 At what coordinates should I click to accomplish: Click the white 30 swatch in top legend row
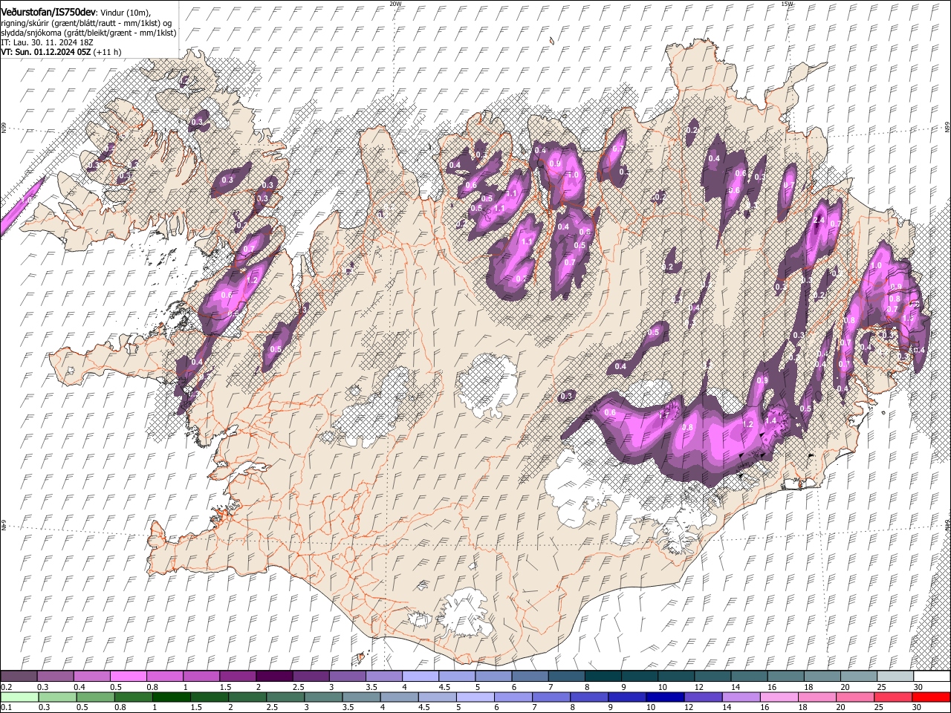[932, 677]
